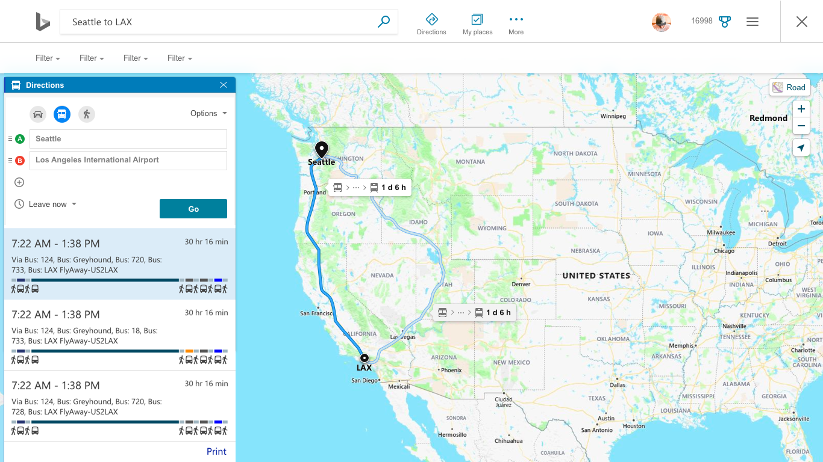Open the More options ellipsis
This screenshot has width=823, height=462.
click(x=516, y=24)
